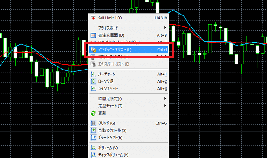267x158 pixels.
Task: Click the ボリューム volume icon
Action: (93, 148)
